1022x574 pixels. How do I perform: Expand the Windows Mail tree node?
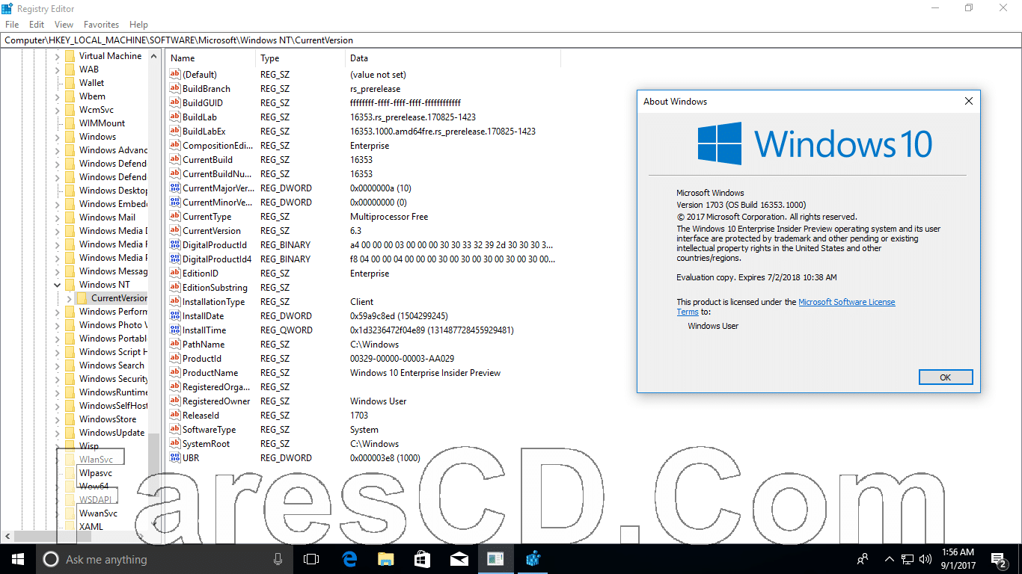click(x=58, y=217)
